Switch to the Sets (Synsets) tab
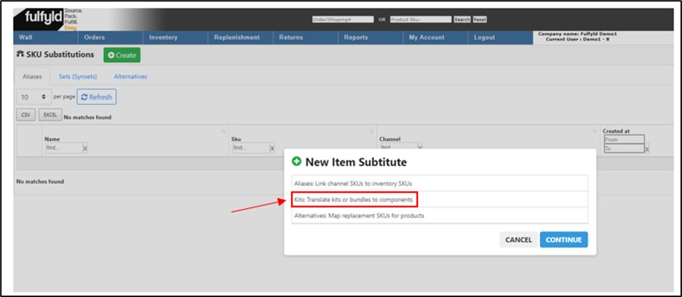The height and width of the screenshot is (297, 682). (x=77, y=76)
